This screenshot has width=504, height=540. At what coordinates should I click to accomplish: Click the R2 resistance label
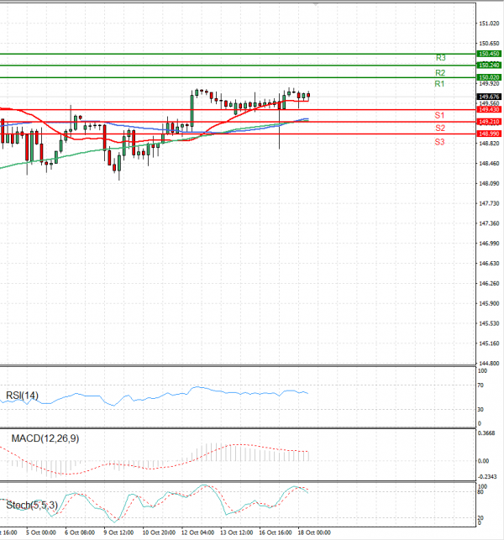pyautogui.click(x=440, y=73)
